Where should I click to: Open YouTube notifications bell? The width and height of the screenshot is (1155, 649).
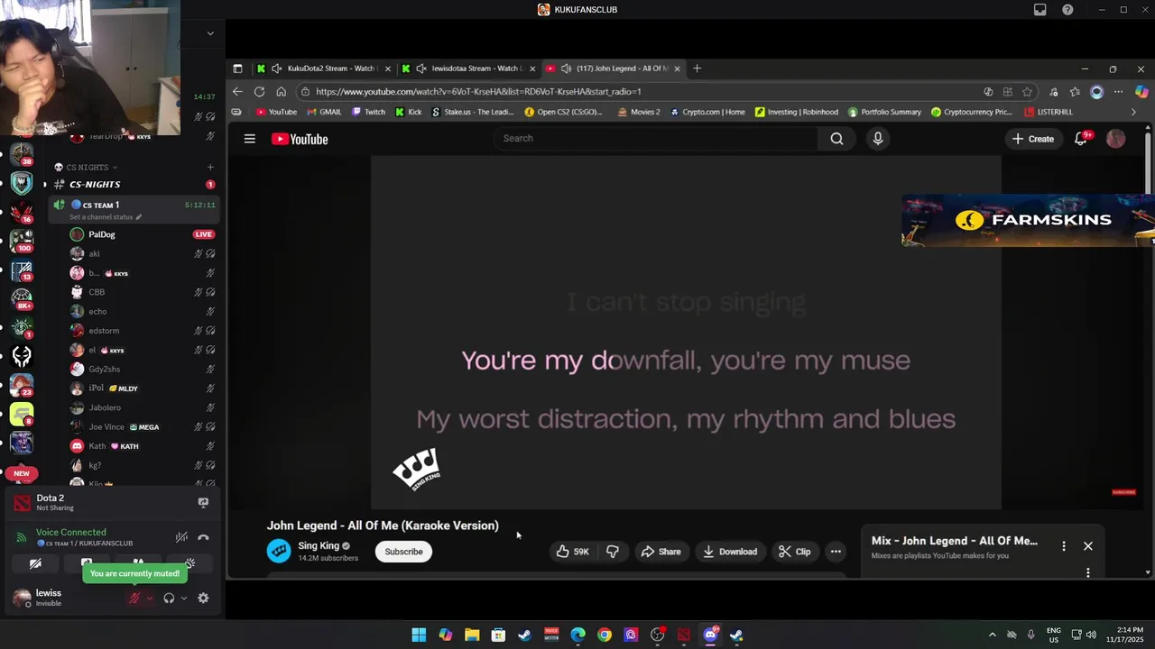coord(1081,139)
